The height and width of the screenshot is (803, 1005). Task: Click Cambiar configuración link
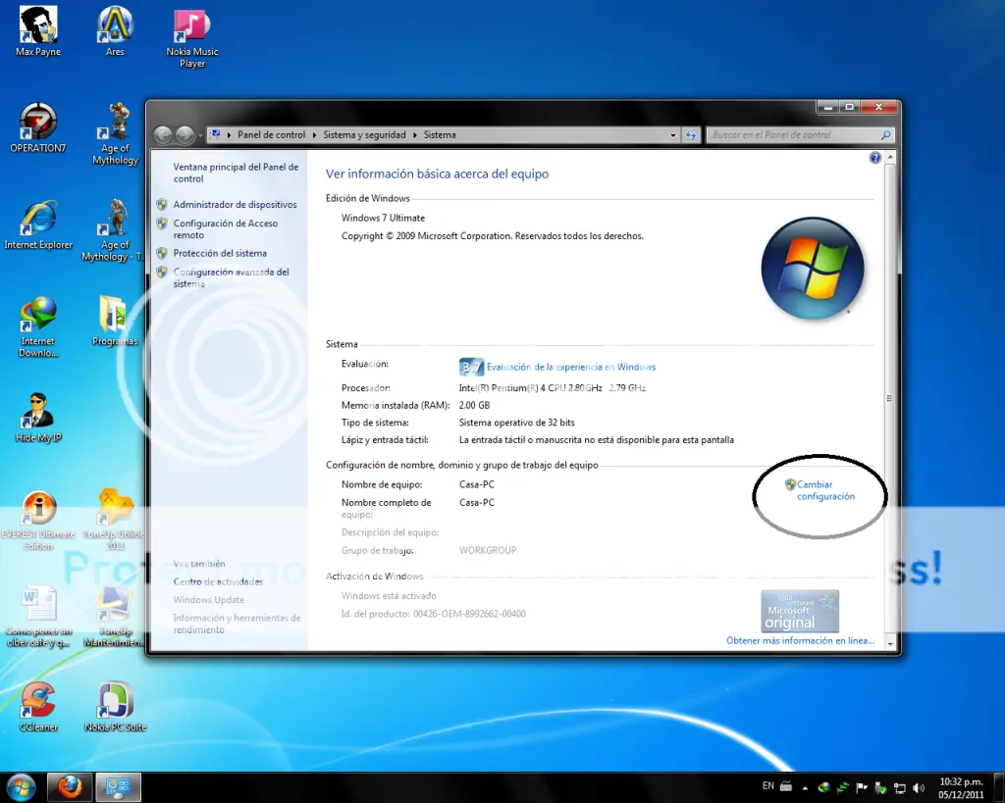click(x=825, y=490)
